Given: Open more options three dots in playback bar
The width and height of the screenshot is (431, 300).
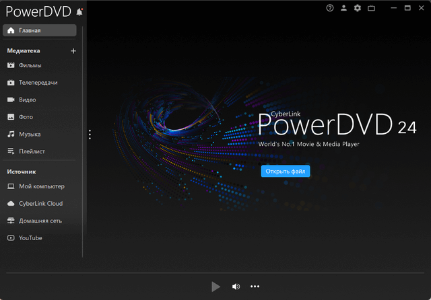Looking at the screenshot, I should pyautogui.click(x=255, y=287).
